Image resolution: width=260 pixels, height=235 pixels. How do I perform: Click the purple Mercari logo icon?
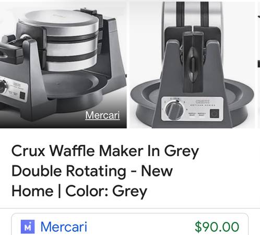point(28,227)
